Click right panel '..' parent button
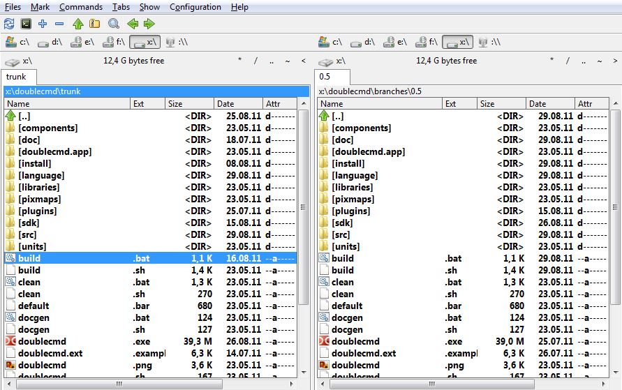This screenshot has width=622, height=390. point(584,61)
